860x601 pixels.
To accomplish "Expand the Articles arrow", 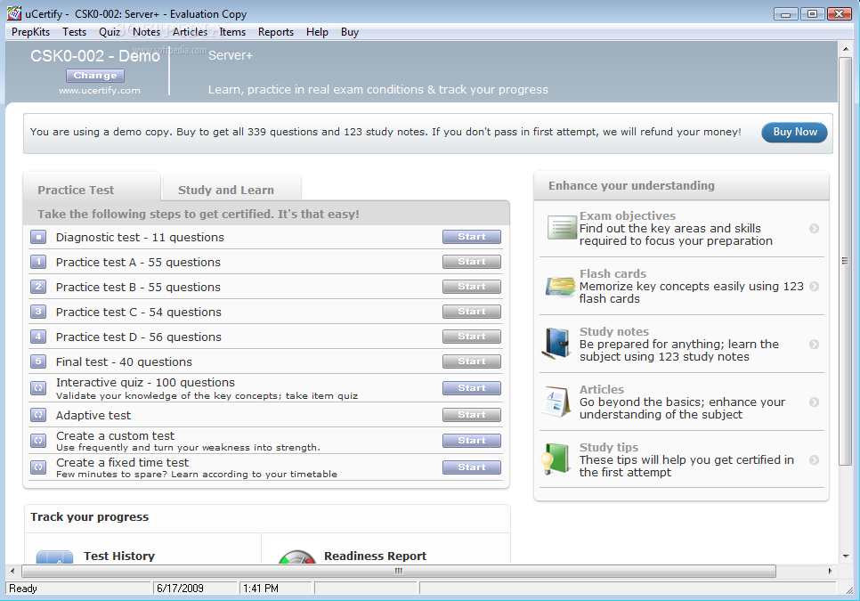I will 815,402.
